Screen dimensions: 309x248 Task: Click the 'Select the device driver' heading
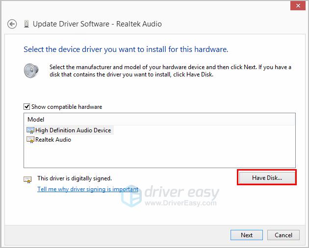click(126, 49)
